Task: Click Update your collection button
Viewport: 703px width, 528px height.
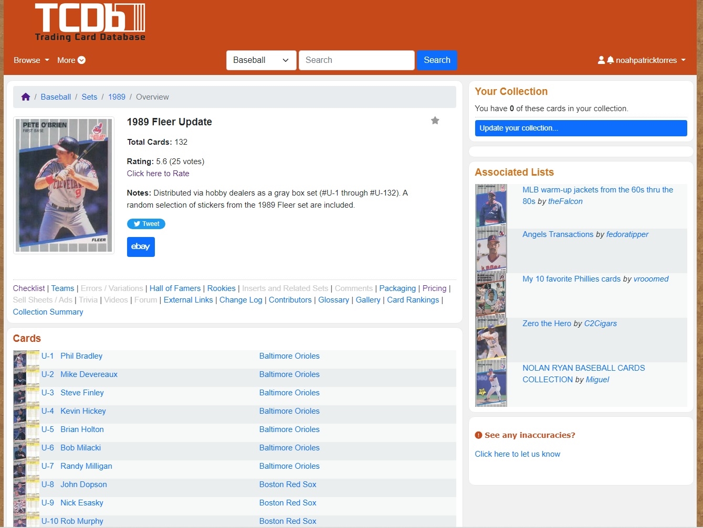Action: pyautogui.click(x=581, y=128)
